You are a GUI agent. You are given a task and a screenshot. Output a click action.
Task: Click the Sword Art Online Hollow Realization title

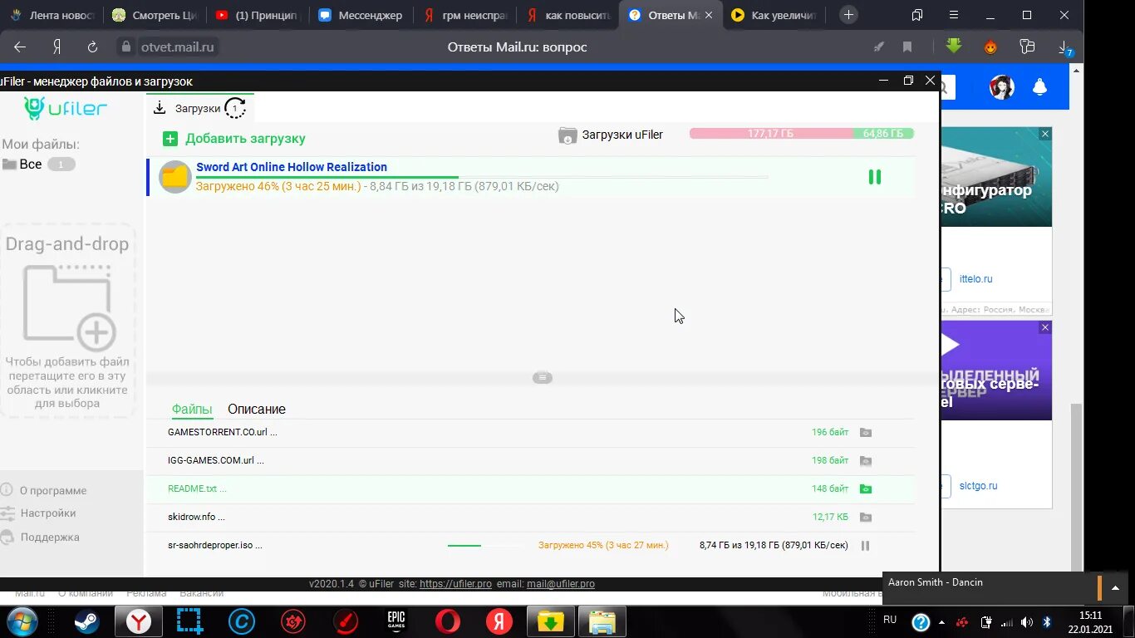click(x=292, y=167)
